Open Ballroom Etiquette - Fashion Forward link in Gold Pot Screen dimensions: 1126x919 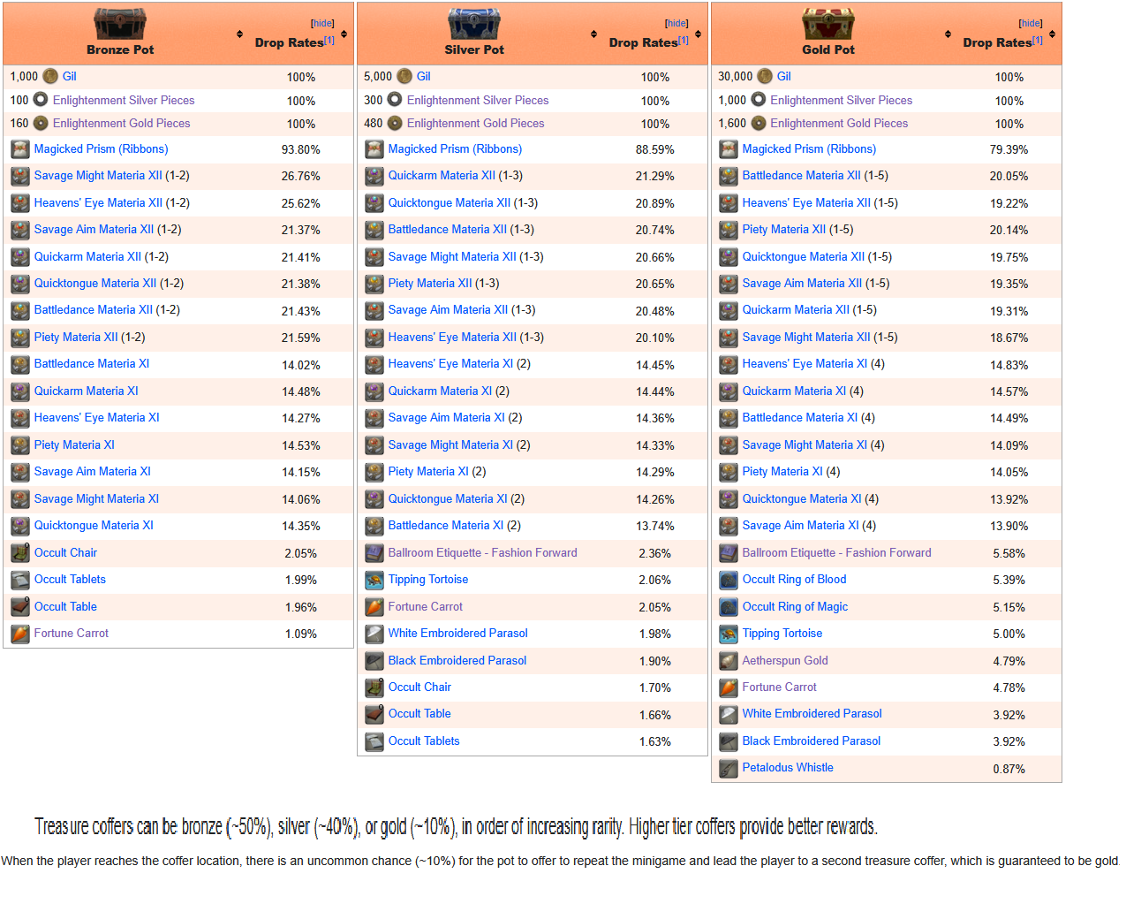[x=836, y=553]
